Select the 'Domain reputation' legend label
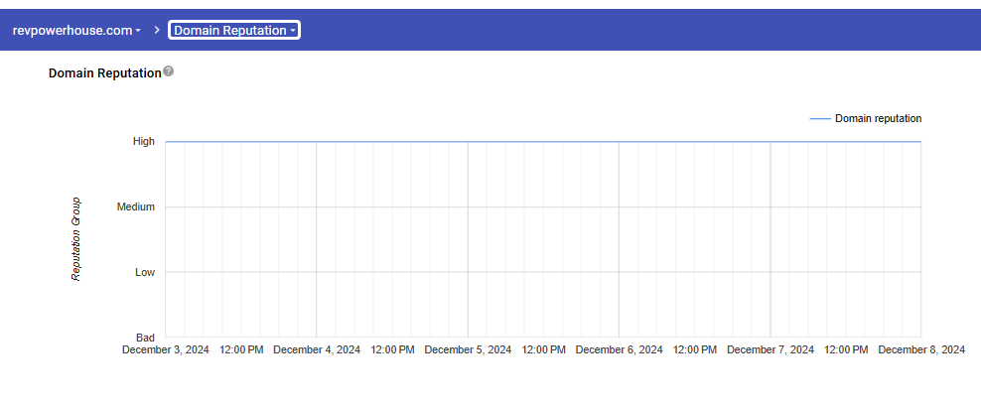This screenshot has height=411, width=981. pyautogui.click(x=878, y=118)
